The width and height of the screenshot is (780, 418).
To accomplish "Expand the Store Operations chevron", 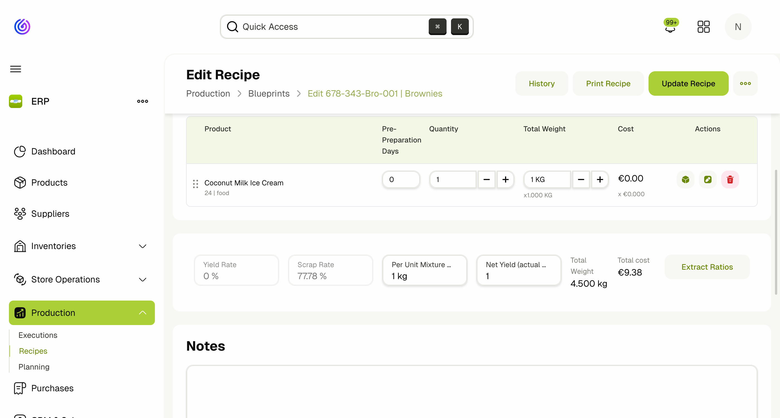I will point(143,279).
